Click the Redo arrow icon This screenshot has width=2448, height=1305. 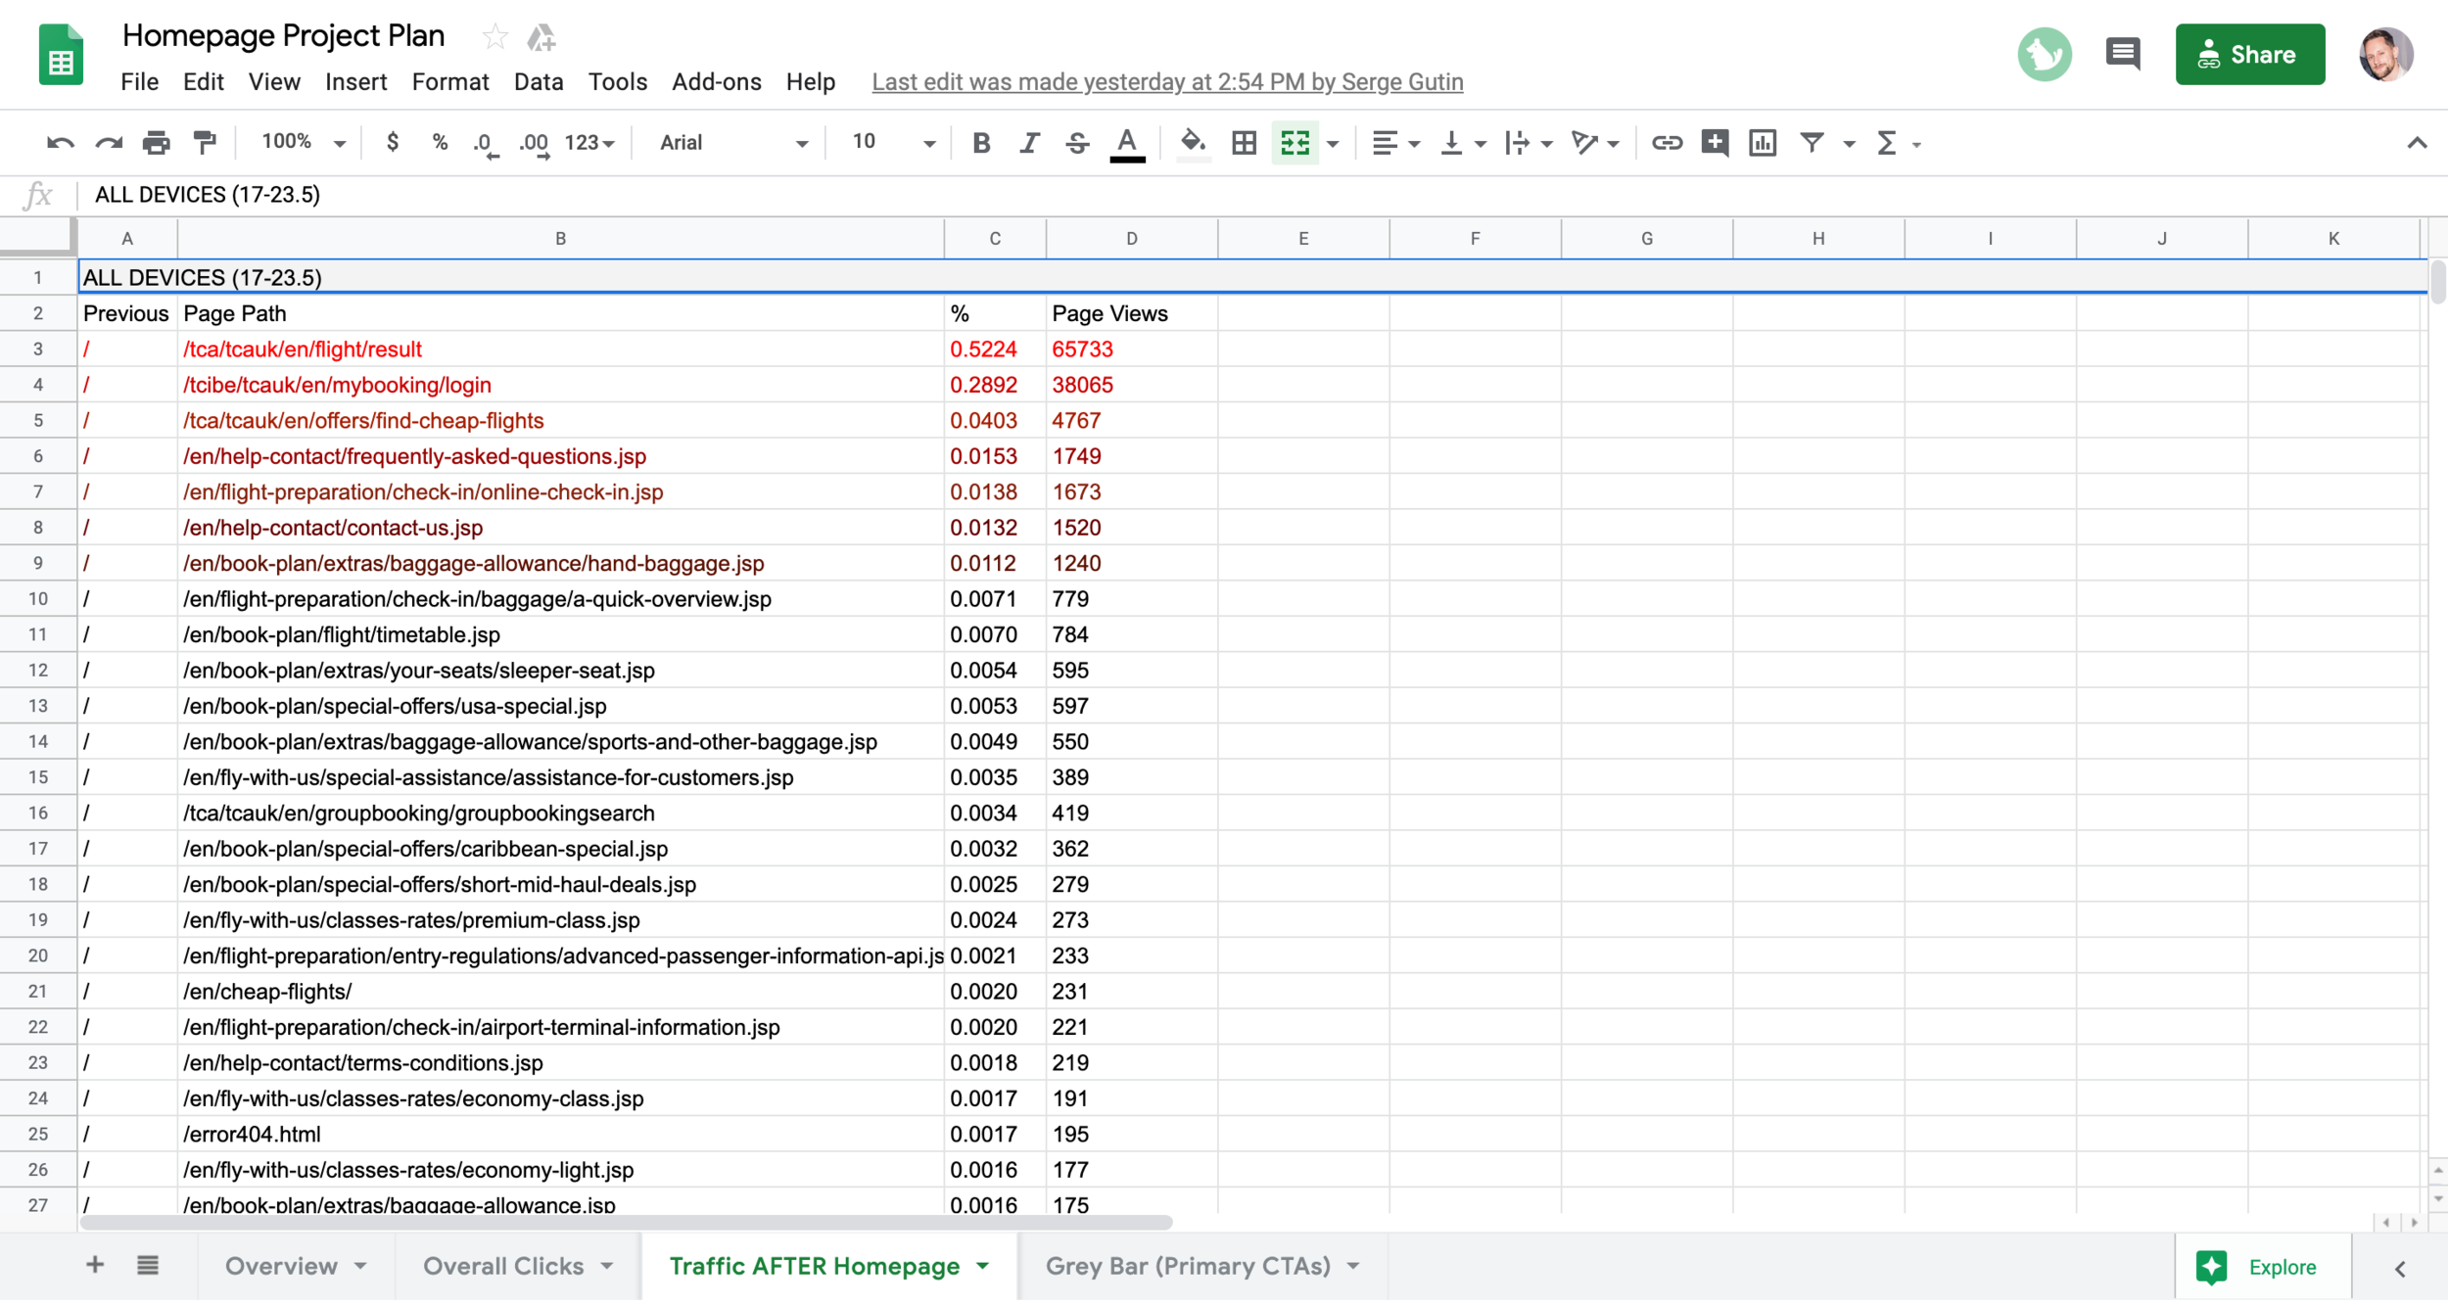[108, 143]
